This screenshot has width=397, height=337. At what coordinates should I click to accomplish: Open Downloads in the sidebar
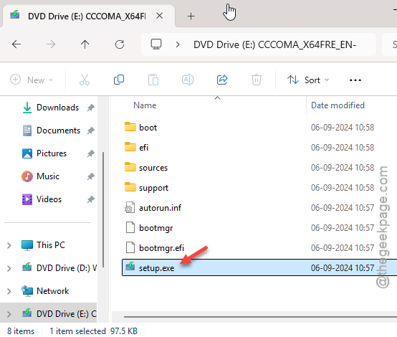57,108
